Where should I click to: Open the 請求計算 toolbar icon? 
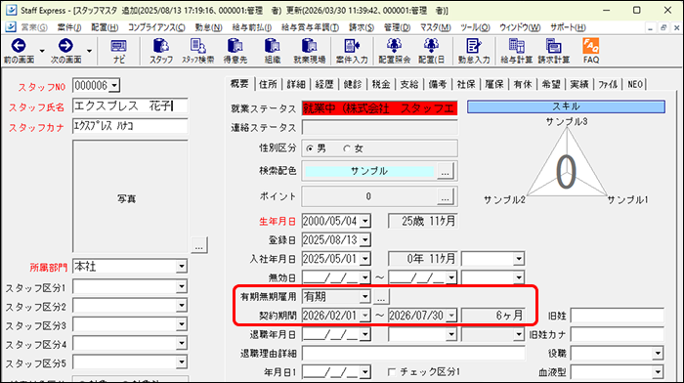554,46
